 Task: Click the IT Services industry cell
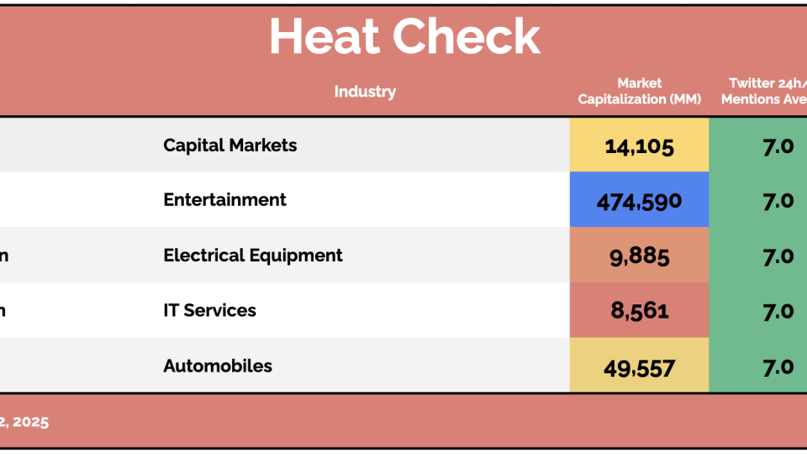(x=209, y=310)
